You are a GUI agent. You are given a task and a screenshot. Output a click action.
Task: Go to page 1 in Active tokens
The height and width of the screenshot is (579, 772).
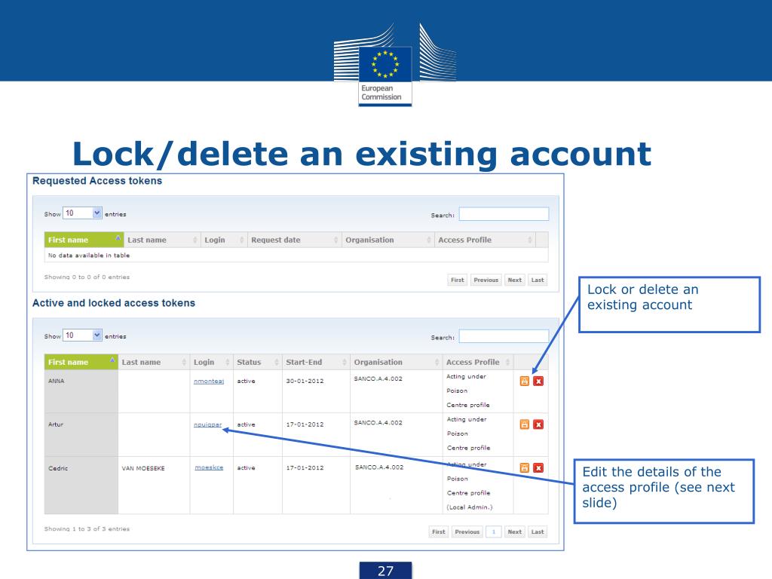[x=494, y=532]
